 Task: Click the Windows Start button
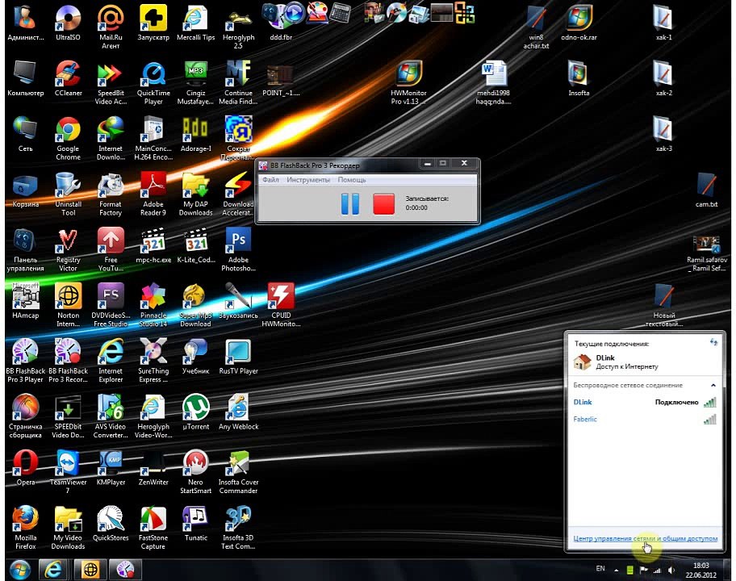coord(19,570)
